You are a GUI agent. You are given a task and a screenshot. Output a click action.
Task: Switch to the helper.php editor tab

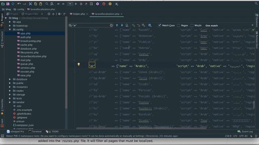(79, 14)
